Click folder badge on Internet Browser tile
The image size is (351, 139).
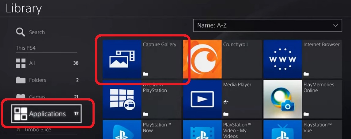pos(306,74)
